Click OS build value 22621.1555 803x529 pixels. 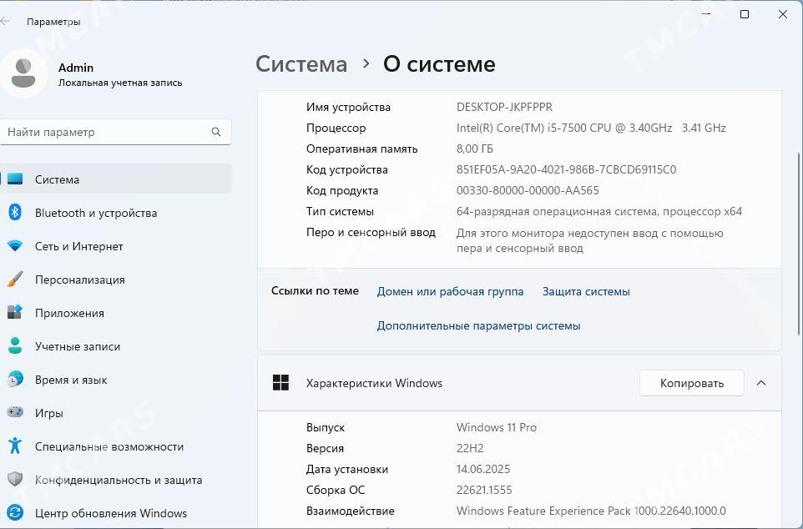pyautogui.click(x=484, y=490)
